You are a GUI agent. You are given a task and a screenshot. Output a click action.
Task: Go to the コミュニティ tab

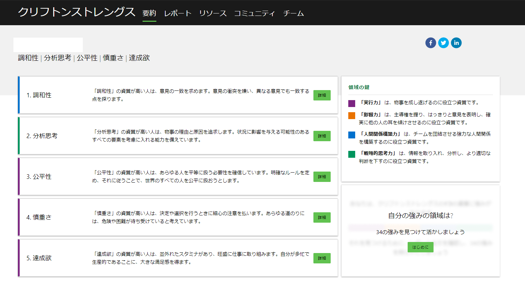click(254, 13)
